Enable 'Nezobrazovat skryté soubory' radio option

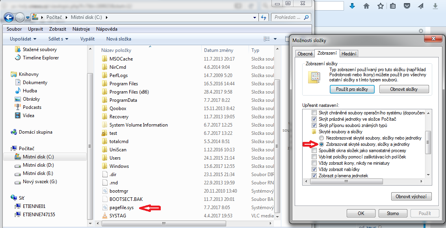click(x=321, y=138)
